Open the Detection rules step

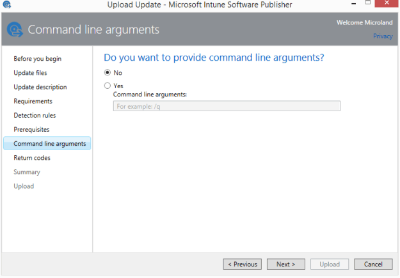tap(35, 116)
